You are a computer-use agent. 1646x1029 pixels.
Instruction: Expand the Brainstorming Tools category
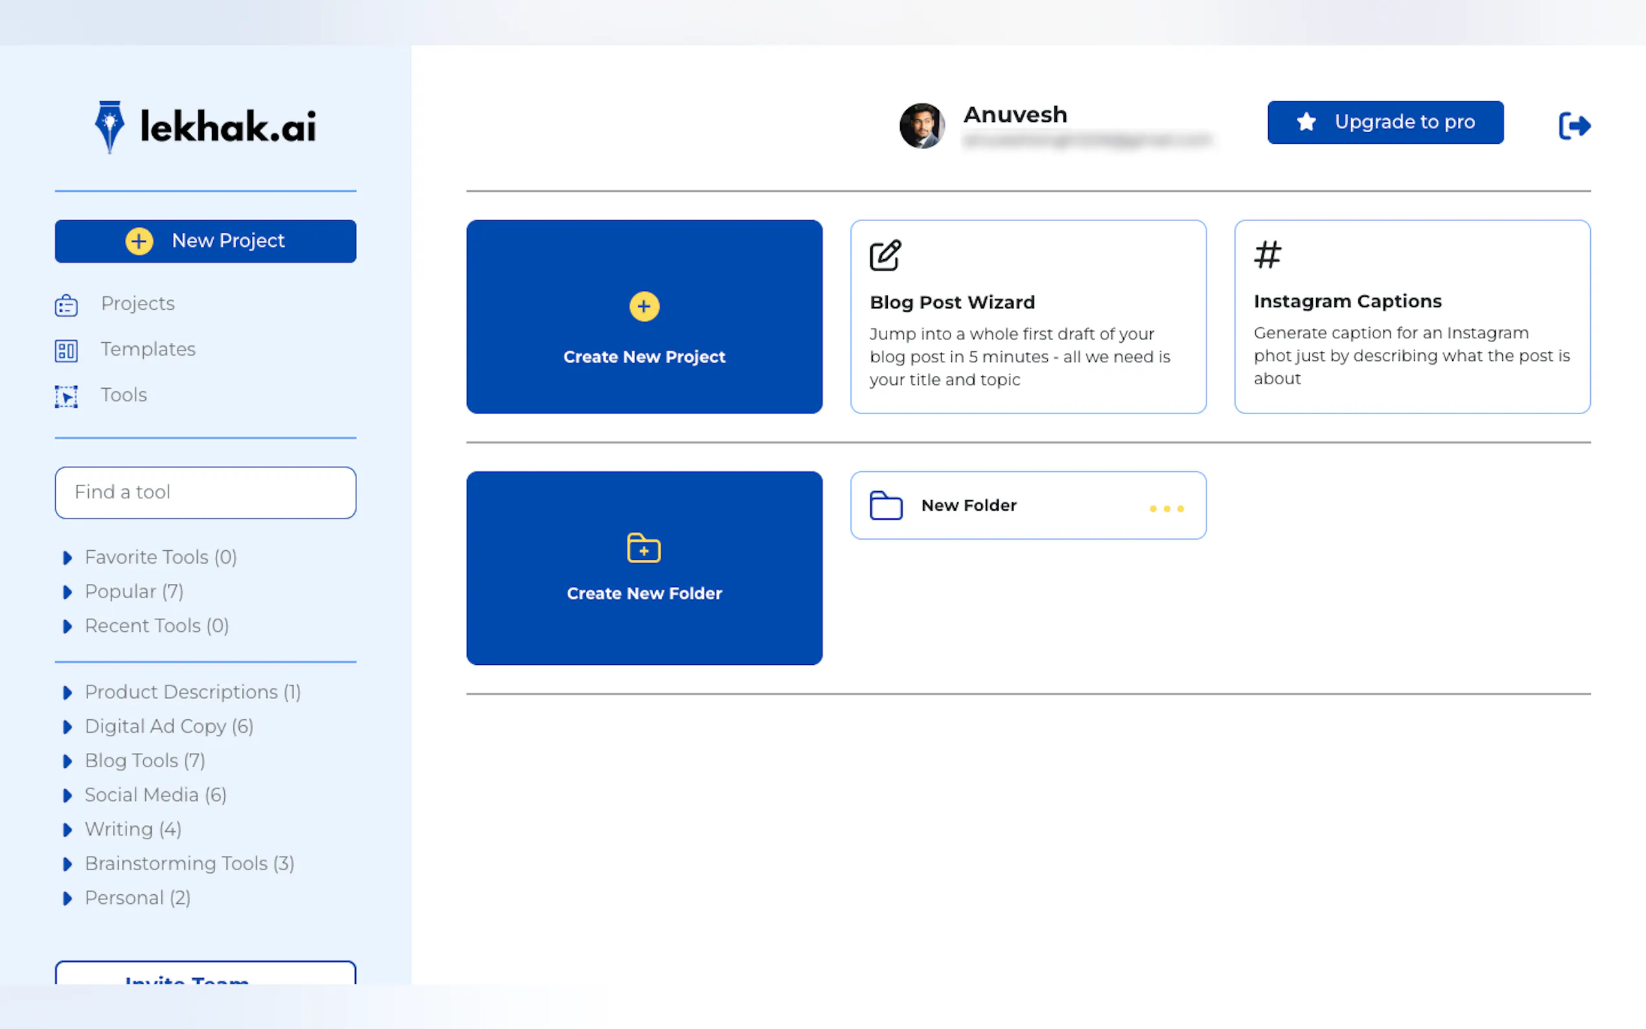coord(67,864)
